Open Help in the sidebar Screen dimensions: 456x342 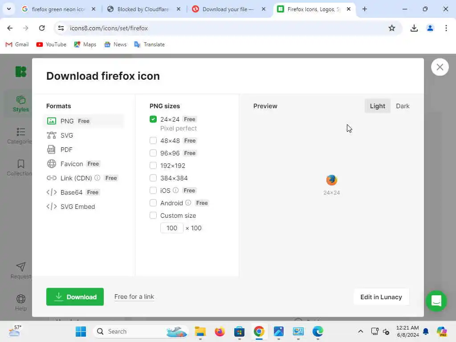20,302
